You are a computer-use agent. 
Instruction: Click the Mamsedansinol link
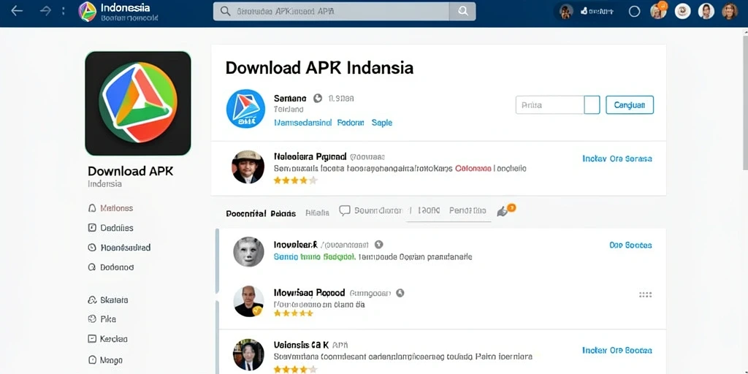point(303,123)
